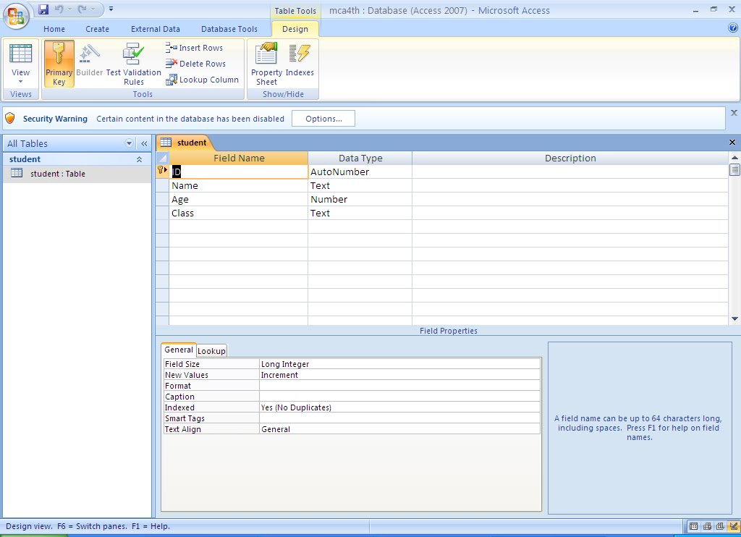This screenshot has height=537, width=741.
Task: Click the View datasheet icon
Action: point(20,54)
